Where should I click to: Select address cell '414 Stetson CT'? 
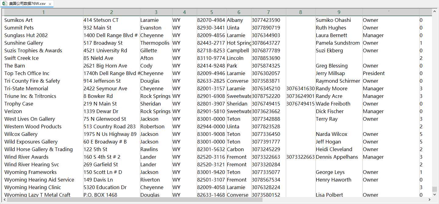click(x=112, y=20)
